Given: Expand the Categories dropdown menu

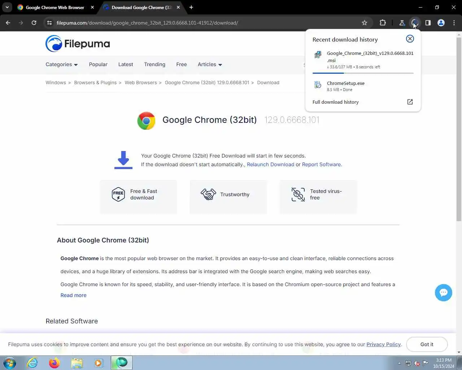Looking at the screenshot, I should [x=61, y=64].
